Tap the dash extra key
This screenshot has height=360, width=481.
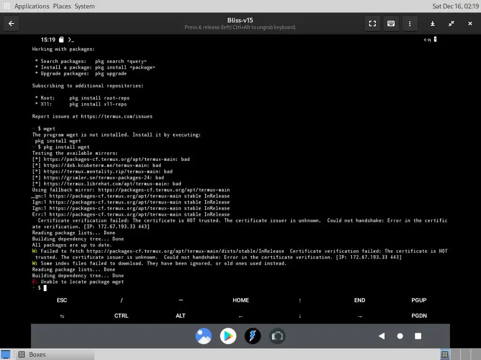[x=181, y=300]
